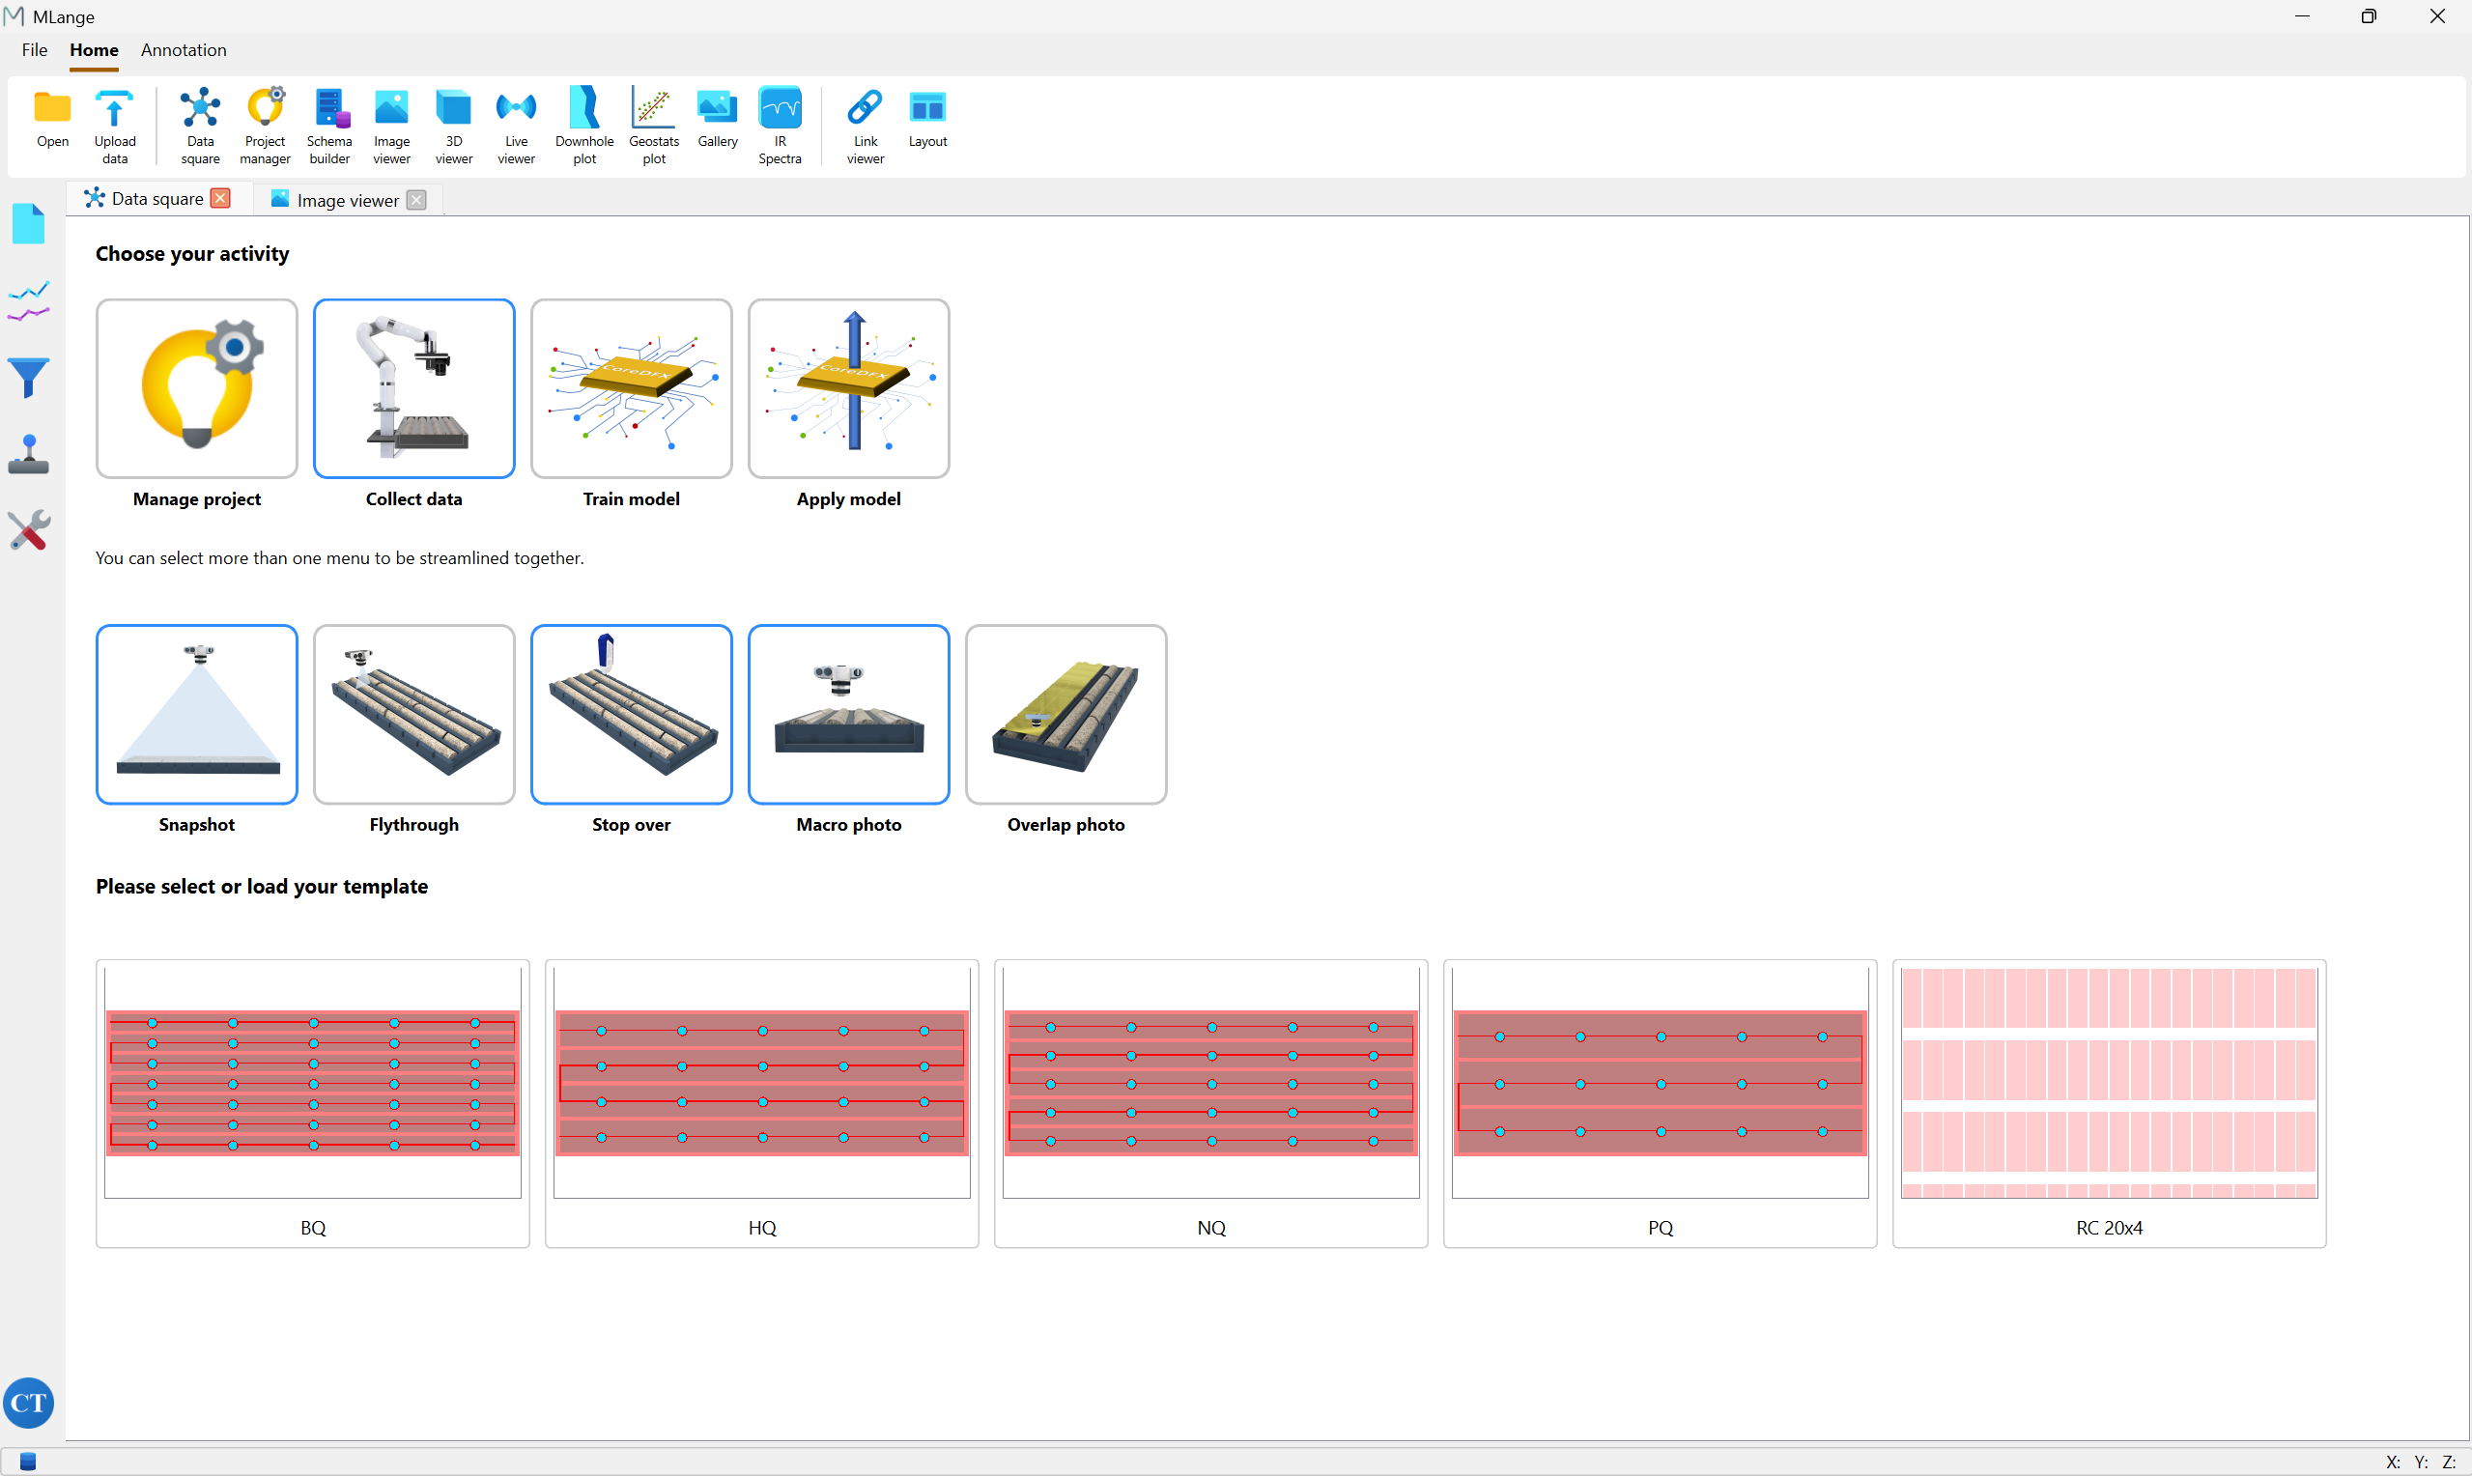Image resolution: width=2472 pixels, height=1476 pixels.
Task: Launch the 3D viewer
Action: tap(453, 125)
